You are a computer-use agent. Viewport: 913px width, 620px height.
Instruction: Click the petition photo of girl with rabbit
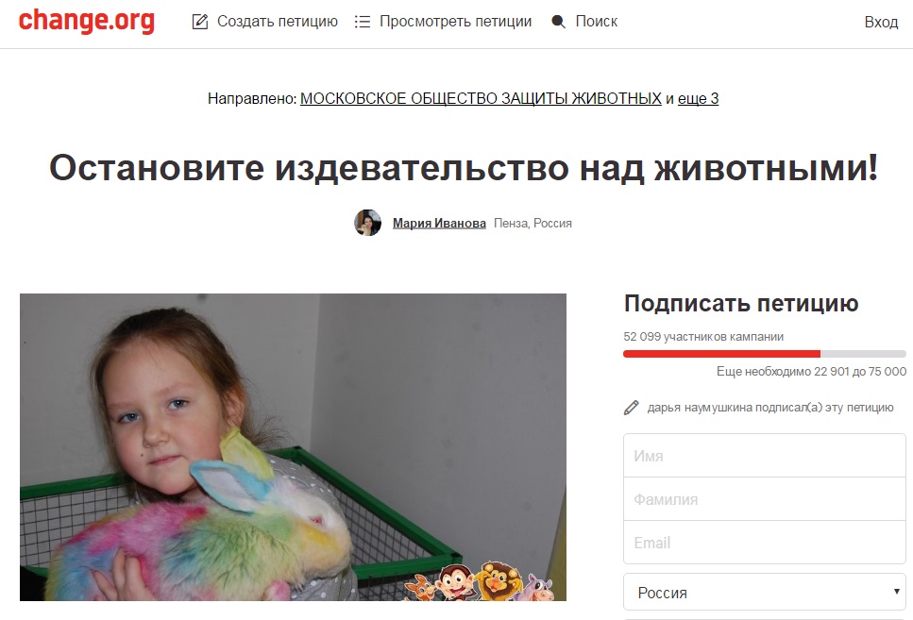(x=293, y=447)
